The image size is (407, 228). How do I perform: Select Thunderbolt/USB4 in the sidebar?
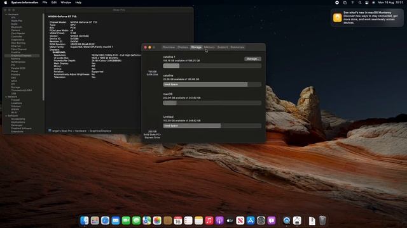22,91
